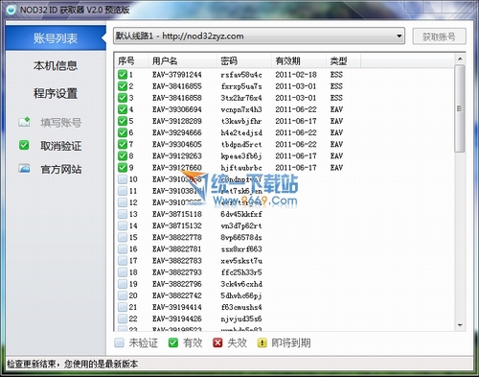Click the green 有效 legend icon
The height and width of the screenshot is (377, 479).
click(x=173, y=342)
